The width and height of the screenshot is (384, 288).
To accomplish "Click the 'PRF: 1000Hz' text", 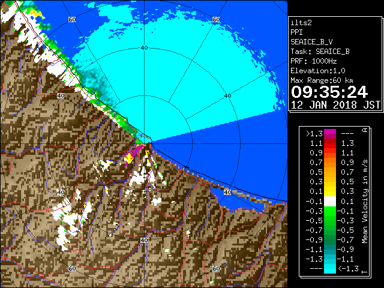I will pos(314,61).
